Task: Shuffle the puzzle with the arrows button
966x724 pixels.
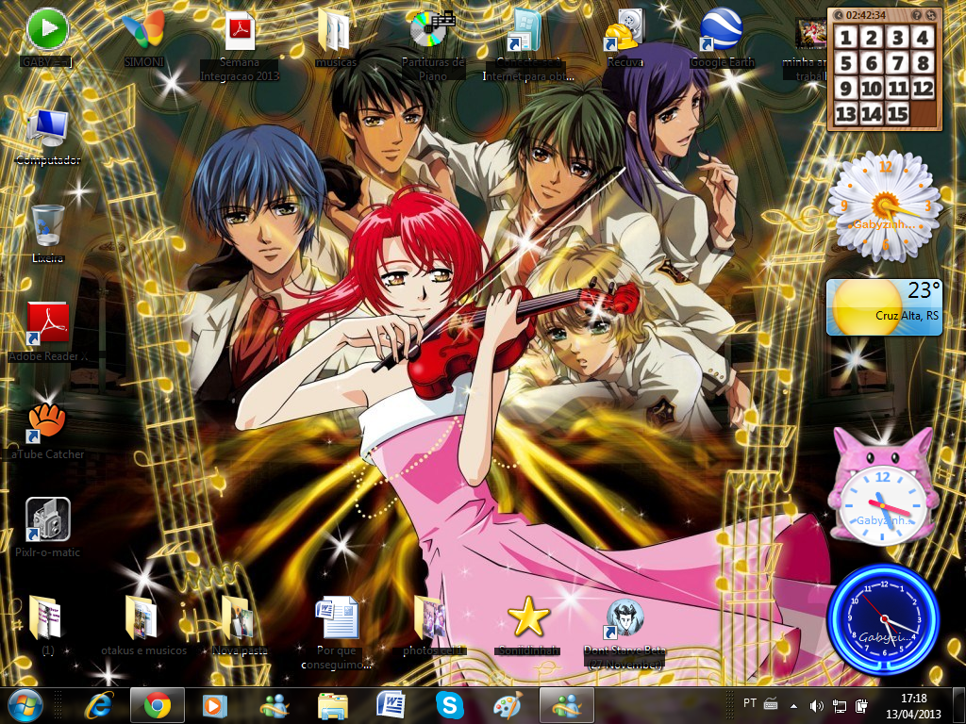Action: (x=930, y=14)
